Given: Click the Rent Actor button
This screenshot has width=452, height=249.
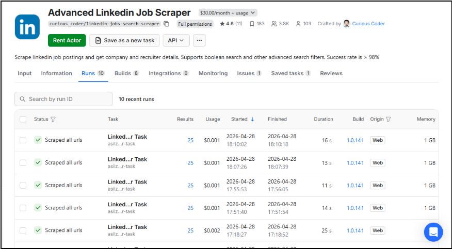Looking at the screenshot, I should tap(67, 40).
